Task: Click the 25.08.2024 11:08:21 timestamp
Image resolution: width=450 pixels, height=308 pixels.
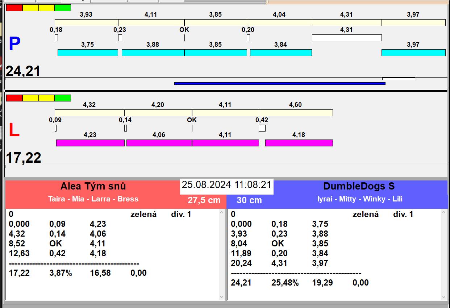Action: 226,185
